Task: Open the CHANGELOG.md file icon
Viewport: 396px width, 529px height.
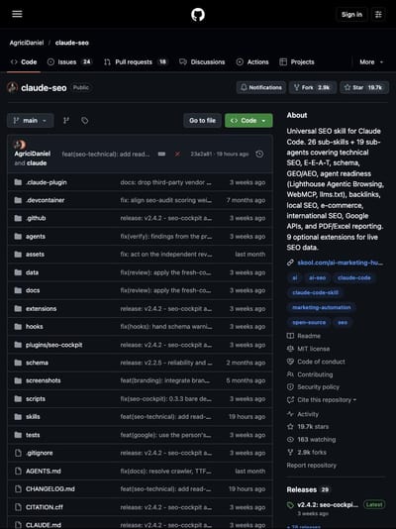Action: [x=18, y=489]
